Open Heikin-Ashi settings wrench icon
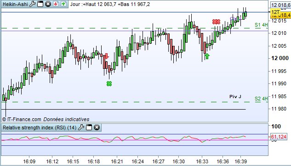Viewport: 291px width, 166px height. (33, 4)
